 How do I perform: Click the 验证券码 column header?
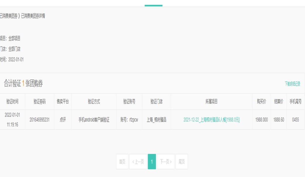39,102
